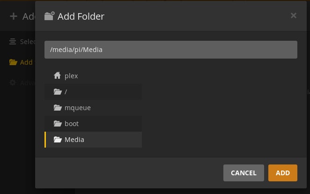Click the plus icon in background header

pyautogui.click(x=14, y=16)
